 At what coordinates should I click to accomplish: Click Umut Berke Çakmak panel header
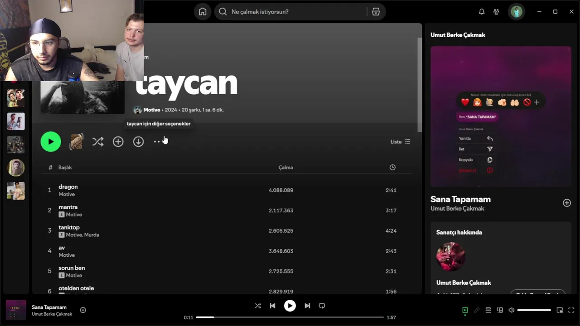[x=458, y=35]
